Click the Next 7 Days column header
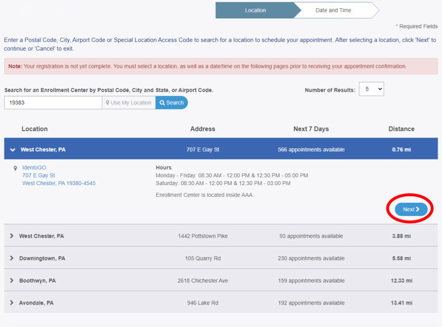Screen dimensions: 442x327 coord(311,129)
